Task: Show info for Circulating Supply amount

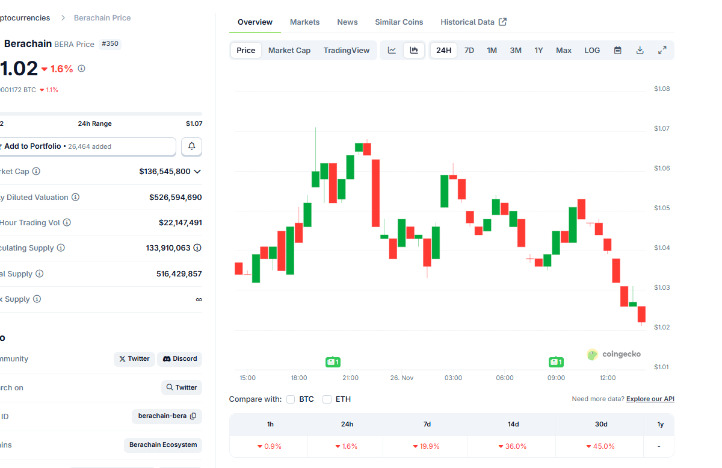Action: pyautogui.click(x=197, y=248)
